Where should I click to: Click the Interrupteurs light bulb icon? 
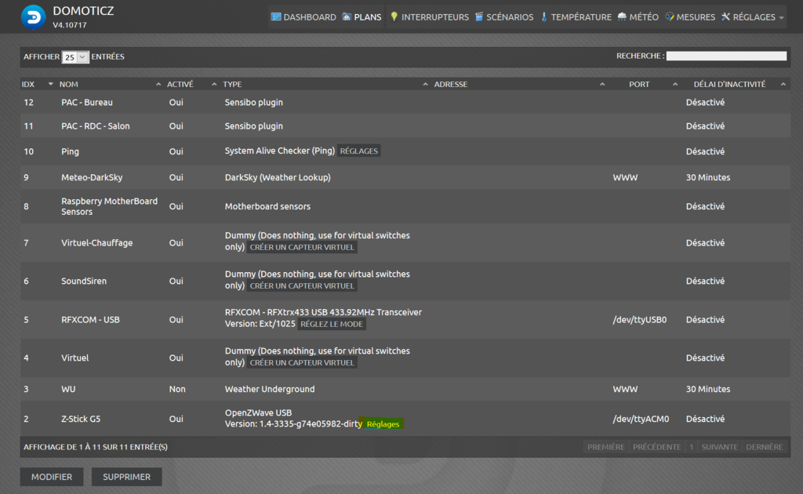pyautogui.click(x=394, y=16)
